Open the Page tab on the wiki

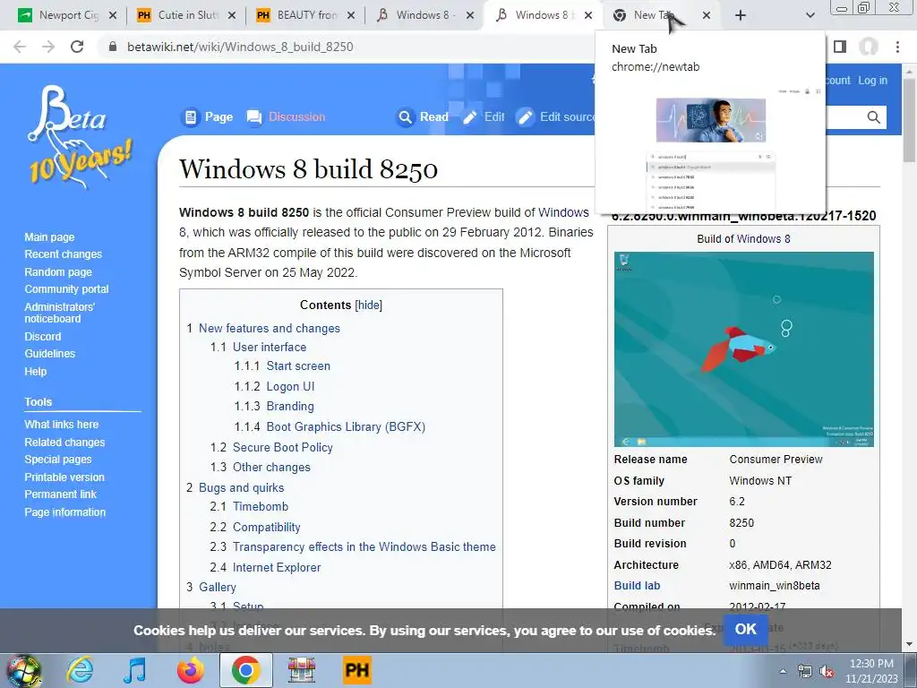coord(207,117)
